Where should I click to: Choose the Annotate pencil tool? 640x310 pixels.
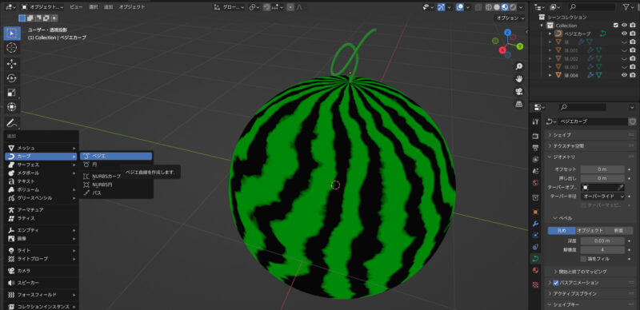(x=12, y=122)
